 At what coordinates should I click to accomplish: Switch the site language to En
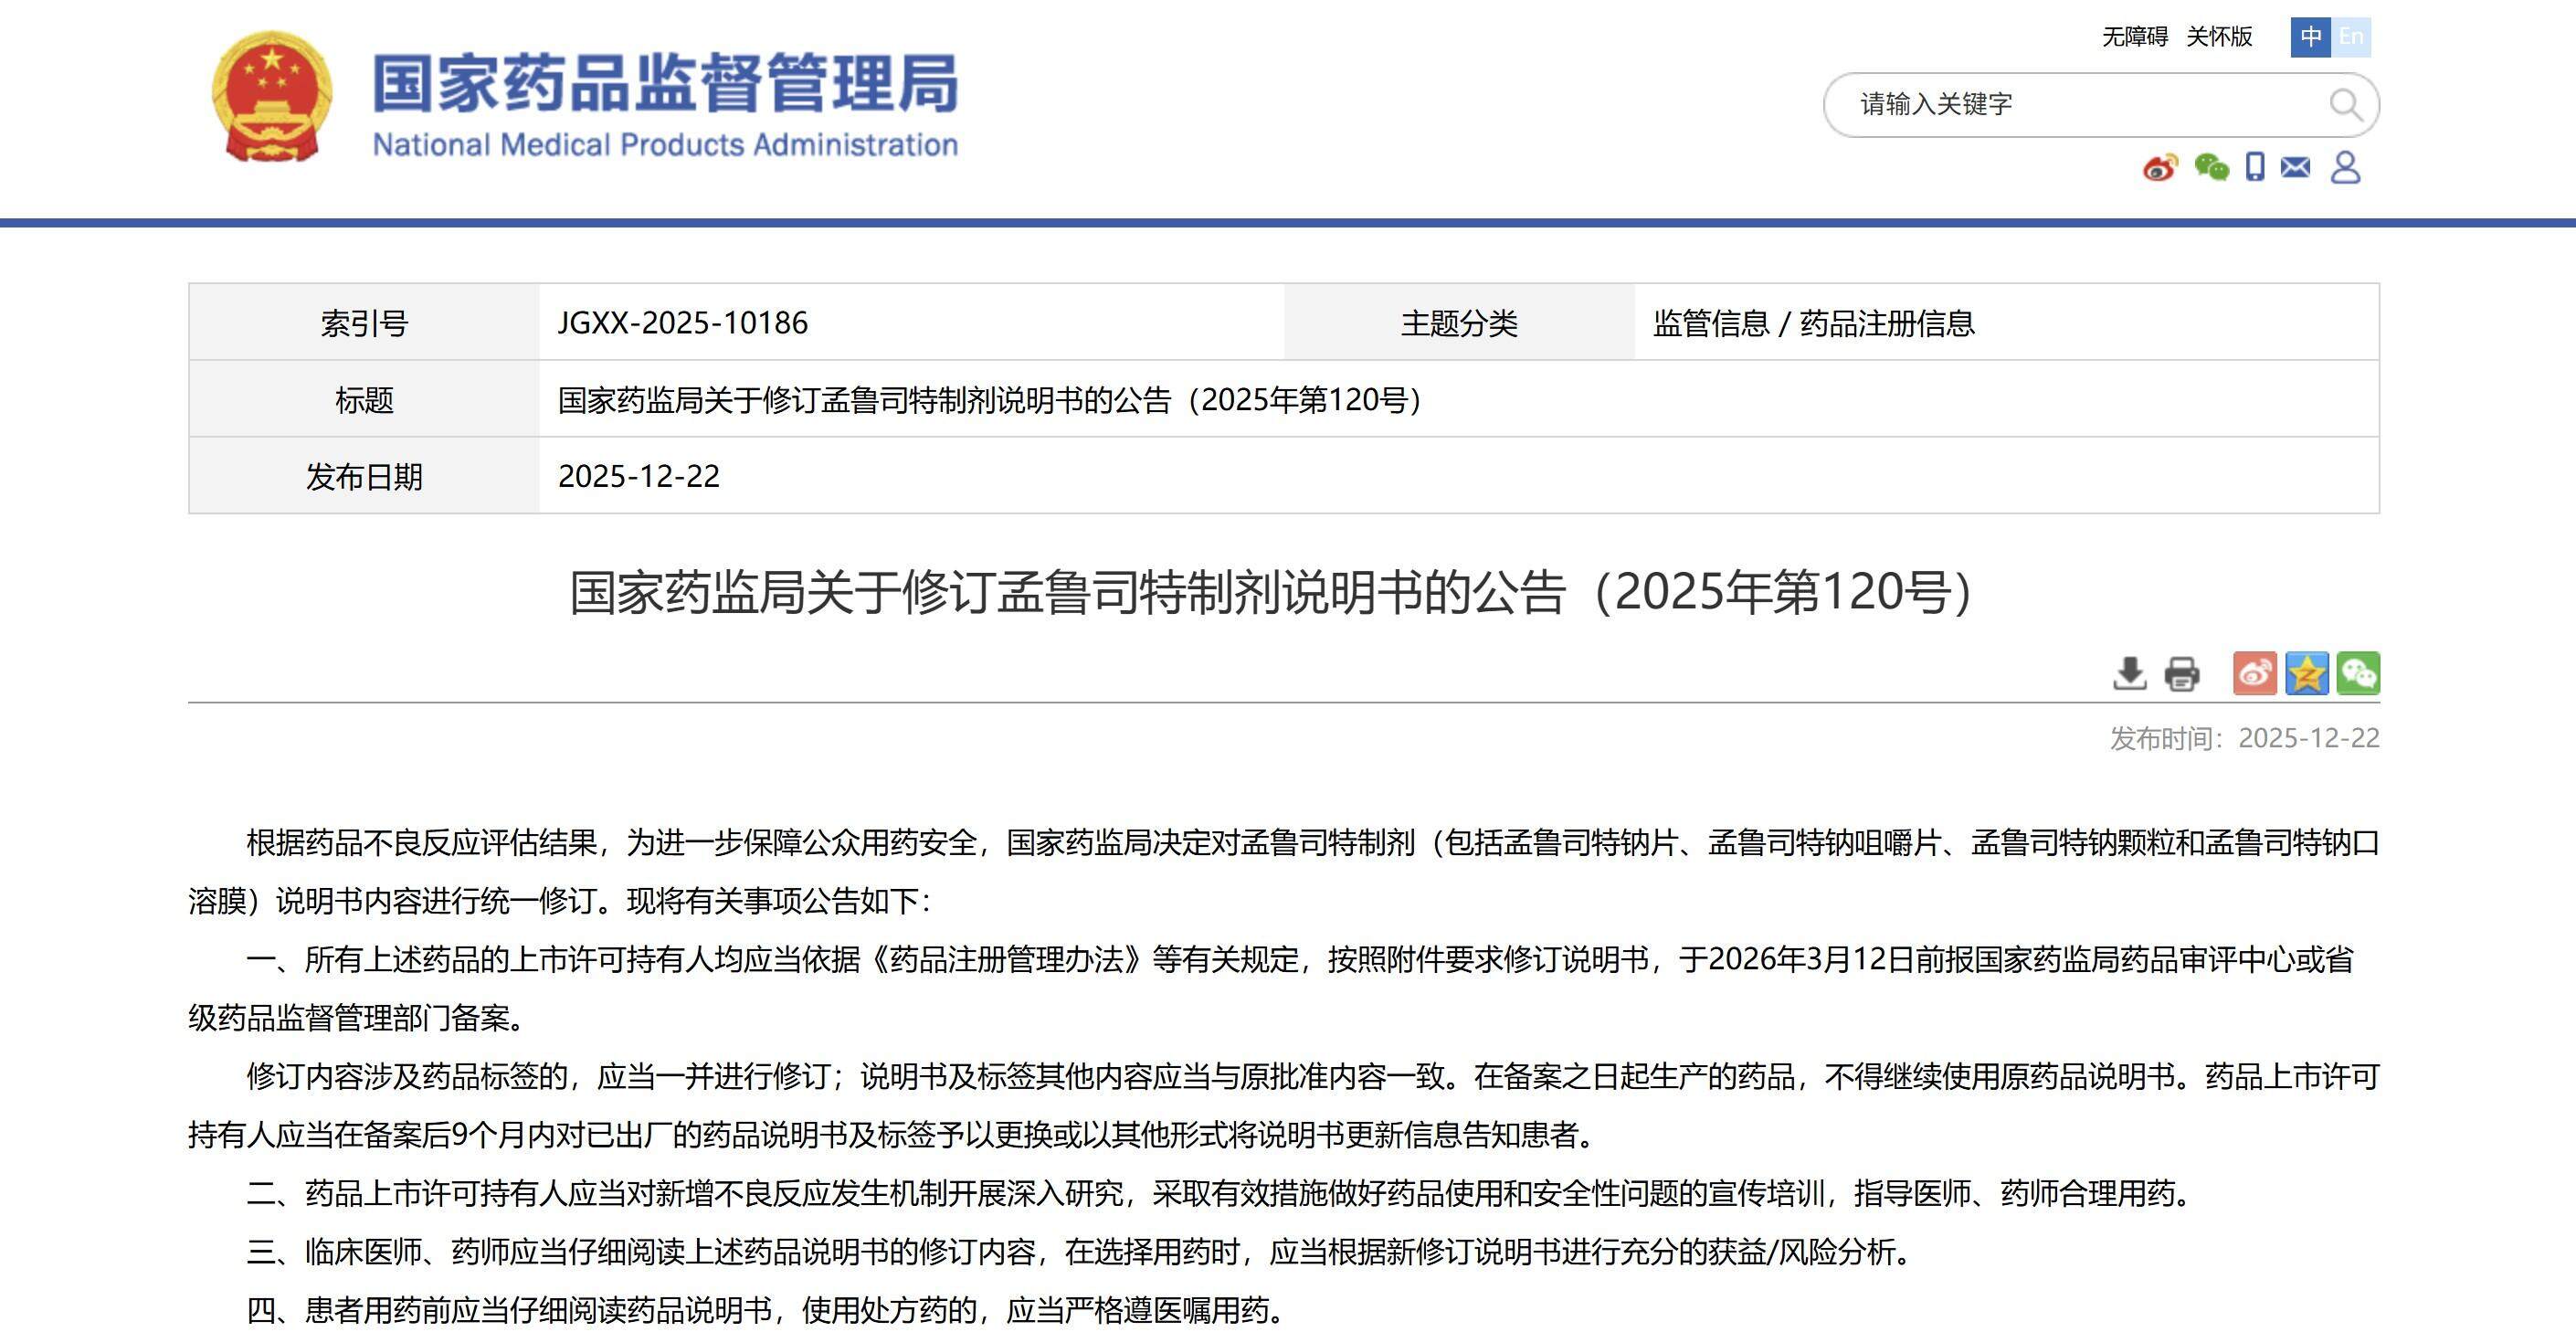2351,38
